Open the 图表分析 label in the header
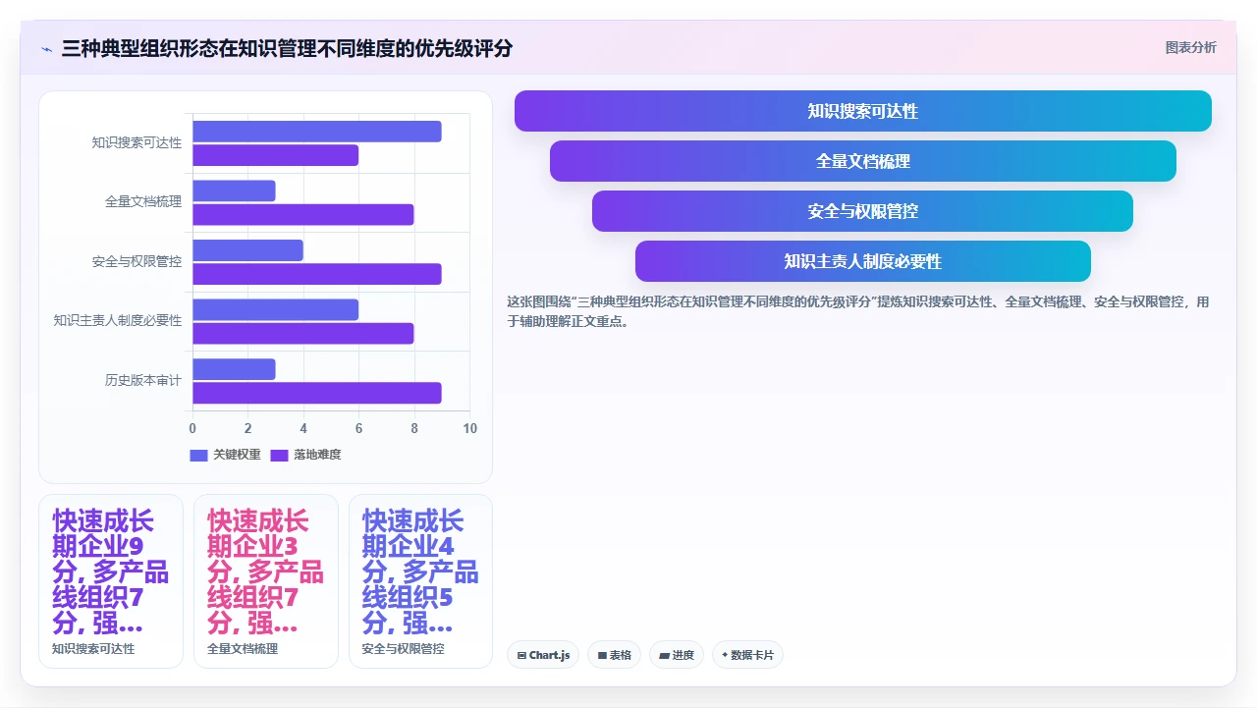This screenshot has width=1257, height=708. pyautogui.click(x=1190, y=47)
